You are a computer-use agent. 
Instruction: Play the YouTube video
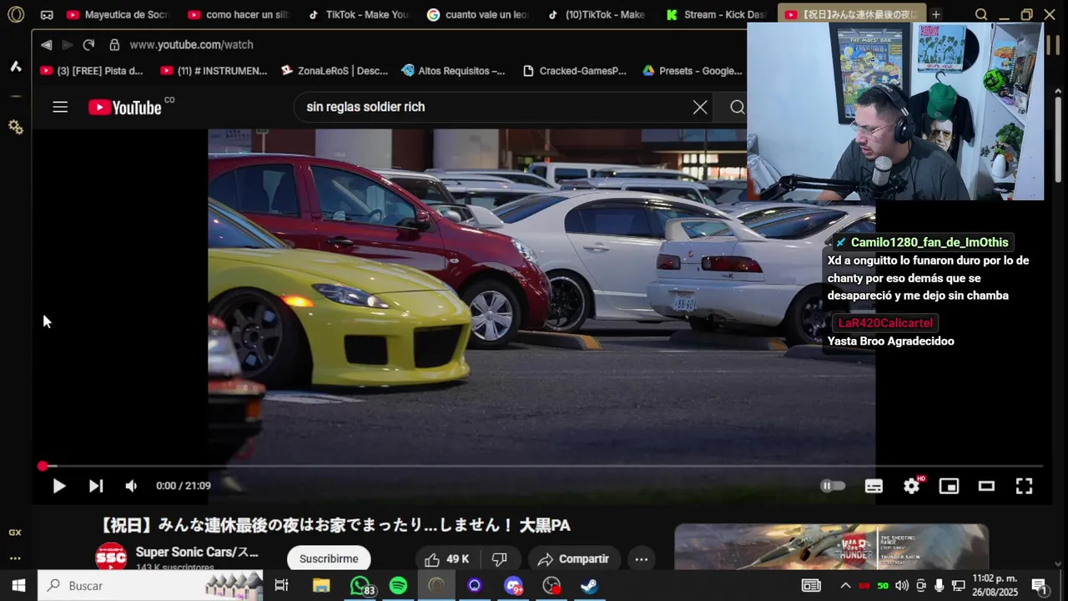(58, 486)
